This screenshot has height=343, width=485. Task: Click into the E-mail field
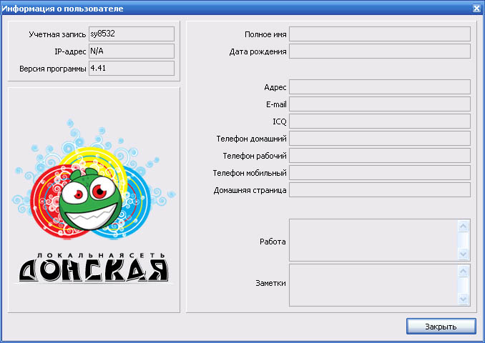click(379, 104)
